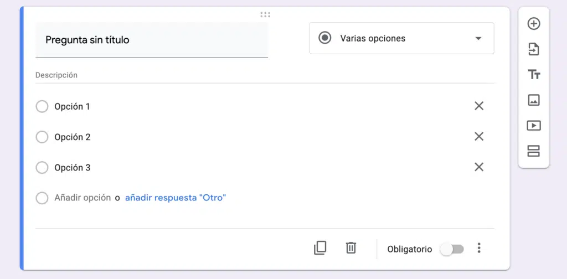The width and height of the screenshot is (567, 279).
Task: Open the three-dot more options menu
Action: (x=479, y=249)
